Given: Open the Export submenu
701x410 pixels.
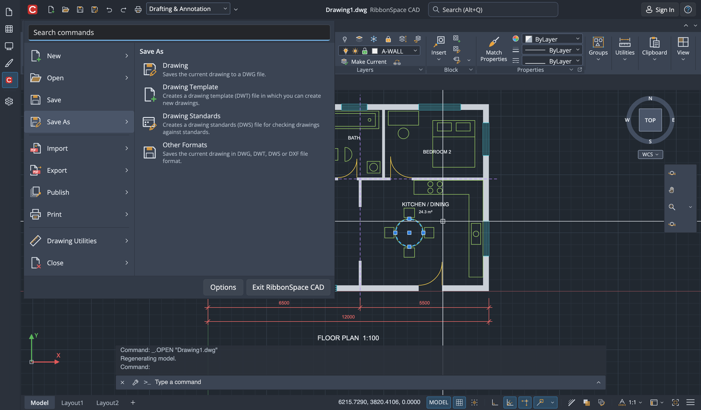Looking at the screenshot, I should coord(79,170).
